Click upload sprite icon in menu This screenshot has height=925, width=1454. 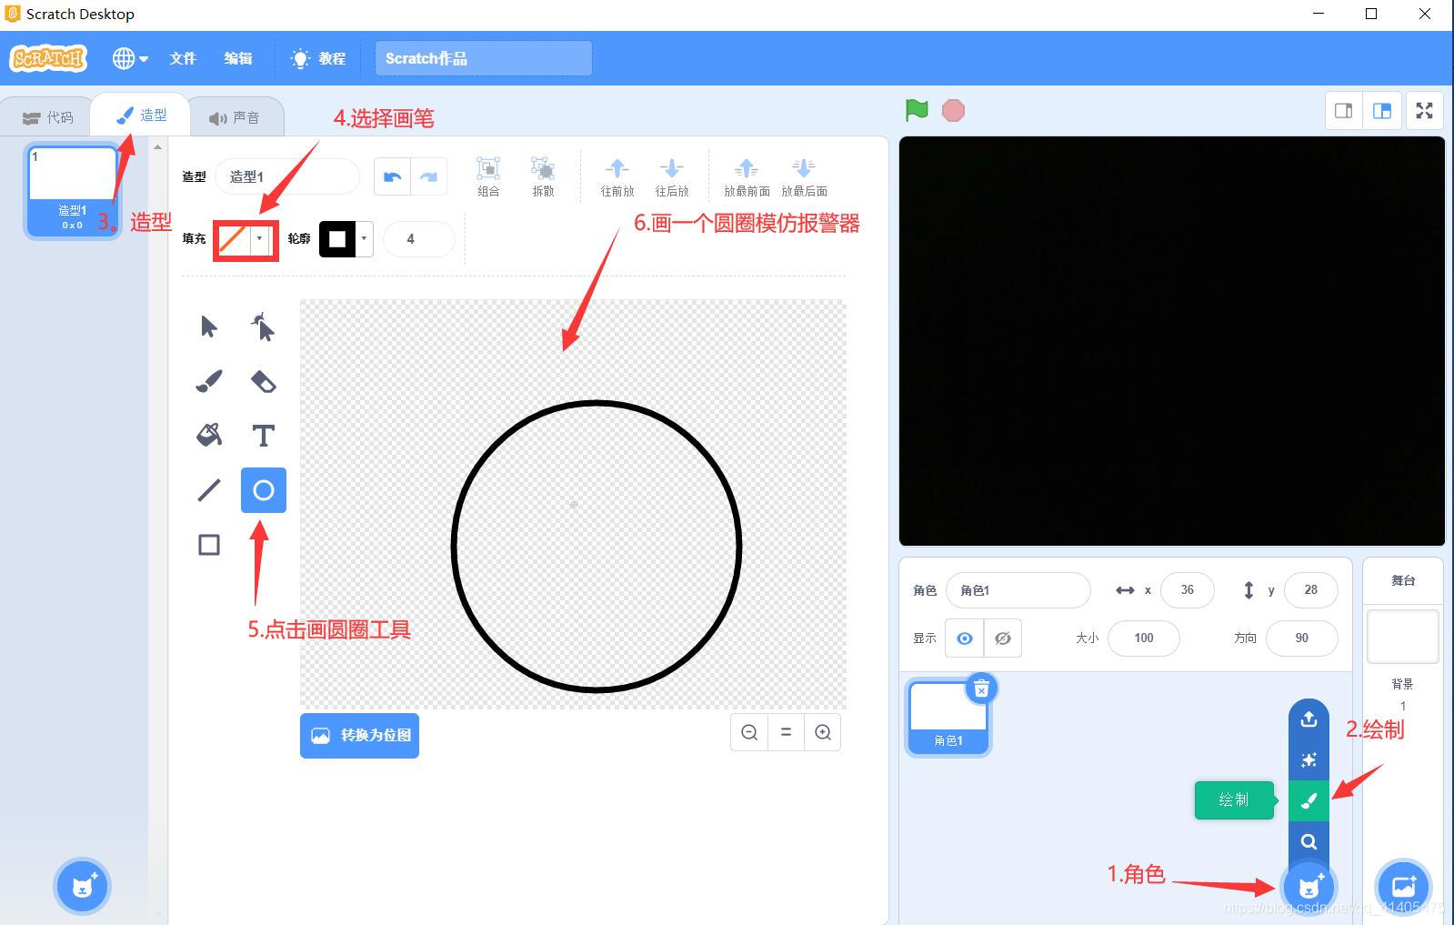(x=1309, y=719)
